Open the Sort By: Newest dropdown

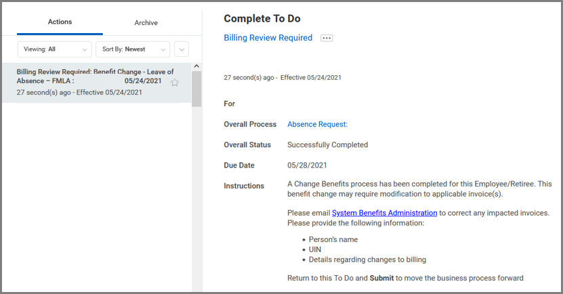pyautogui.click(x=133, y=49)
